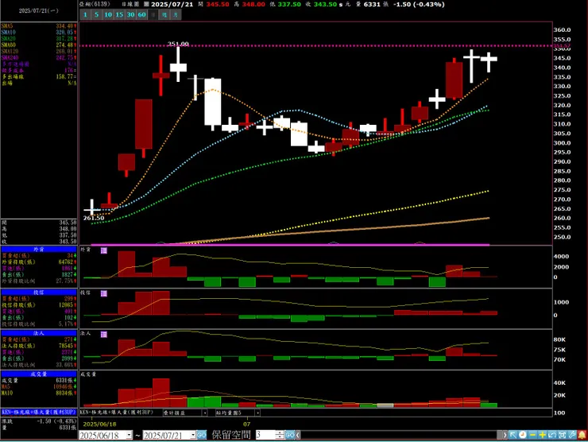This screenshot has height=442, width=588.
Task: Click the SMA20 indicator label
Action: pyautogui.click(x=8, y=39)
